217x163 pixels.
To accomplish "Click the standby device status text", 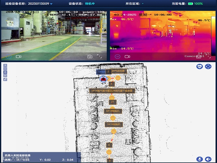I will coord(90,4).
